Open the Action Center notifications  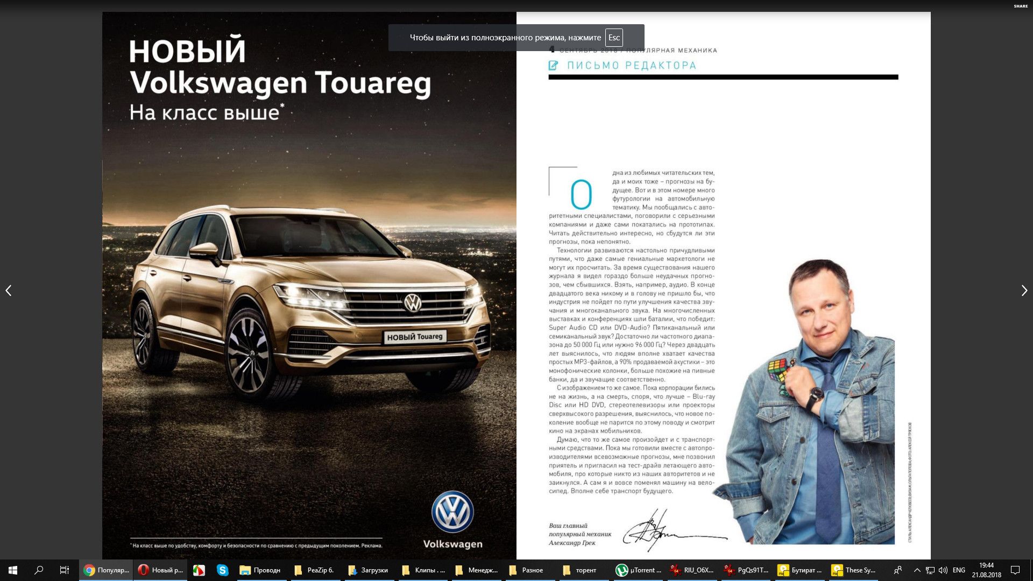(1015, 570)
